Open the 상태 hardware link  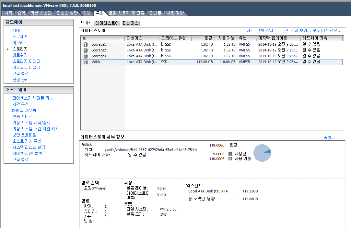pos(16,31)
